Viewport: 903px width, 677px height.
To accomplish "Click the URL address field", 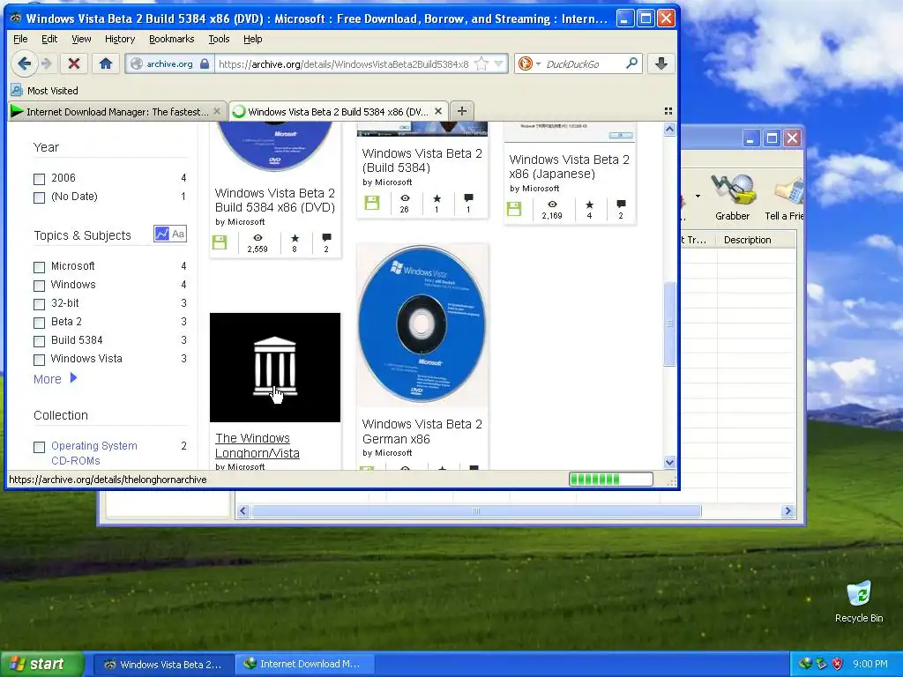I will (x=345, y=63).
